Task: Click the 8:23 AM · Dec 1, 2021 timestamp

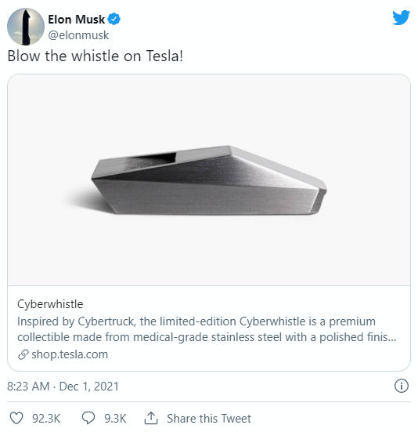Action: click(x=63, y=387)
